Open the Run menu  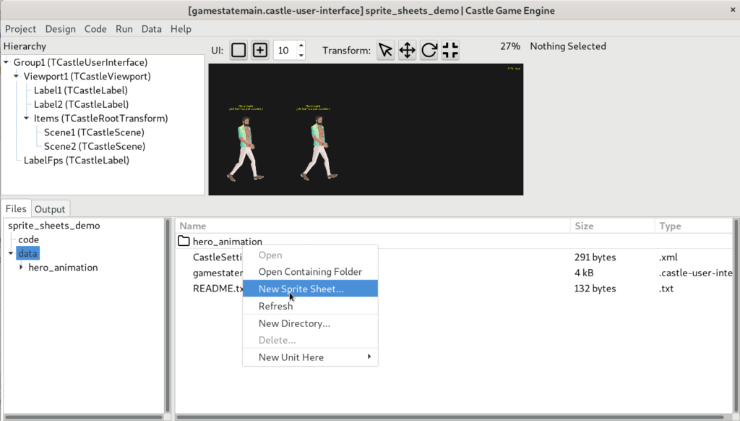click(124, 29)
